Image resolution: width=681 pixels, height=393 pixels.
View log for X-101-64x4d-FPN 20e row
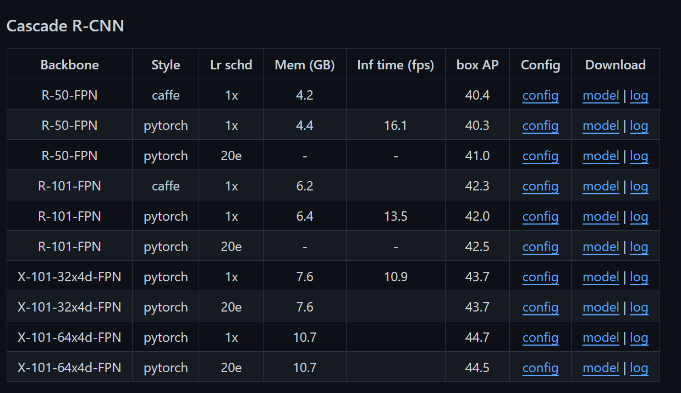[x=639, y=368]
